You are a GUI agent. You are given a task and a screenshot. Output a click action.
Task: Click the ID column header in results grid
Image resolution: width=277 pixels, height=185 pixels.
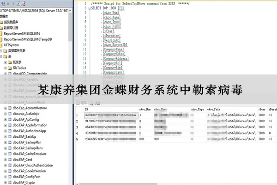(111, 109)
